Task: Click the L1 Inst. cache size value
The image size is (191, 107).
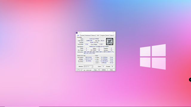Action: 104,59
